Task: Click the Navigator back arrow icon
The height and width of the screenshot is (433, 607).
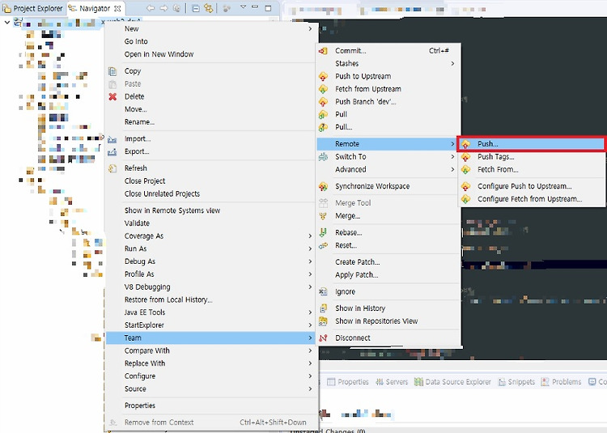Action: [x=151, y=8]
